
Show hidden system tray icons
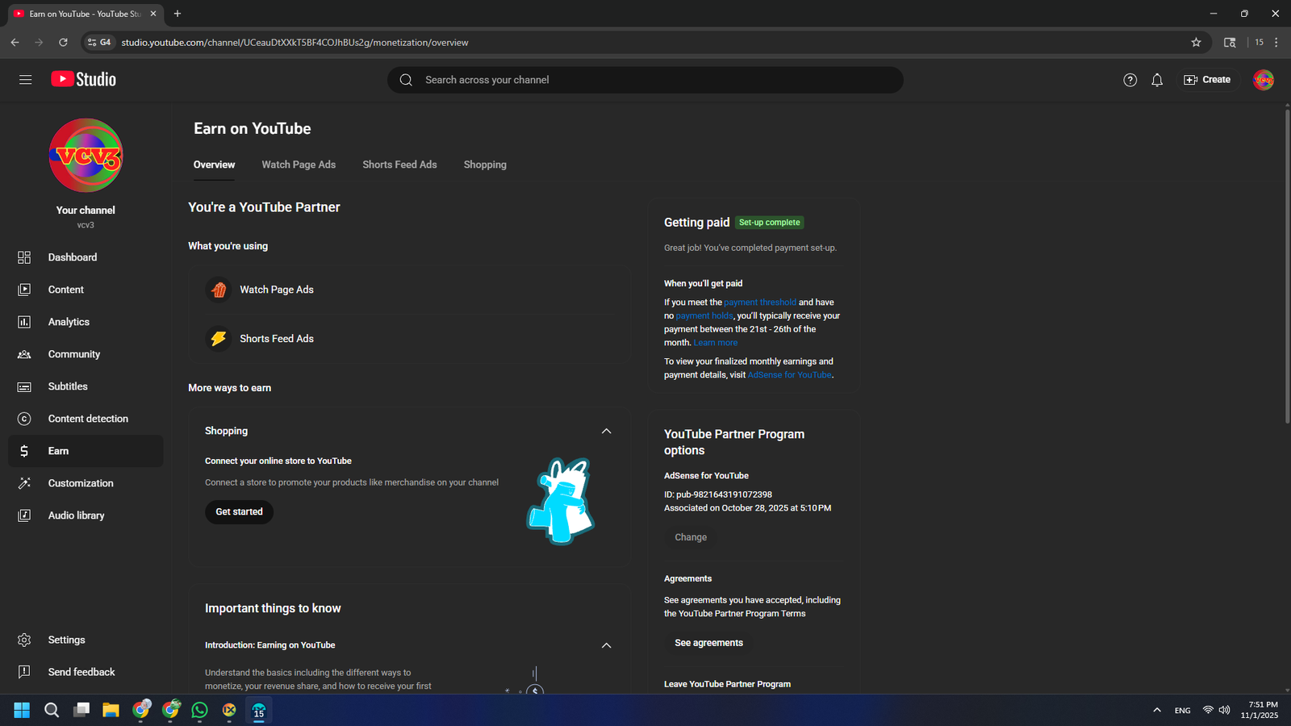point(1157,710)
